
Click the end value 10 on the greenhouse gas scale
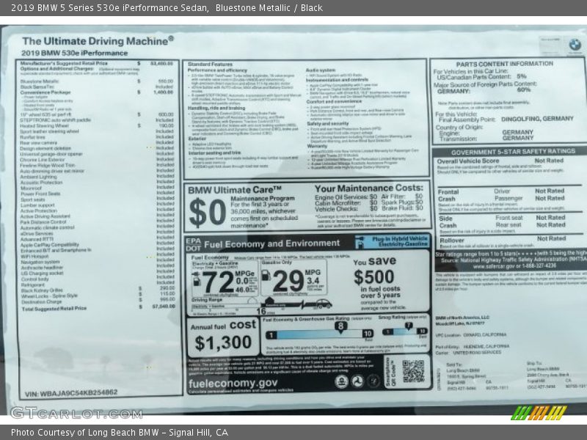coord(368,334)
